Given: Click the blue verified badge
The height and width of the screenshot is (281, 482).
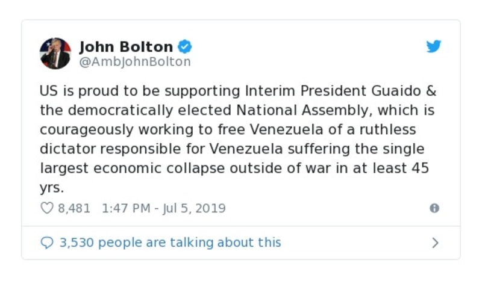Looking at the screenshot, I should [186, 46].
